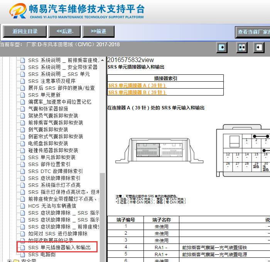The image size is (270, 262).
Task: Open SRS 系统说明 _ SRS 单元
Action: point(59,74)
